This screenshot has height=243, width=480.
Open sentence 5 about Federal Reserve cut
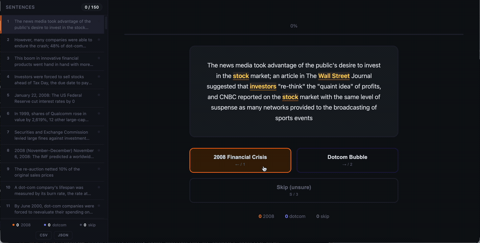tap(52, 98)
